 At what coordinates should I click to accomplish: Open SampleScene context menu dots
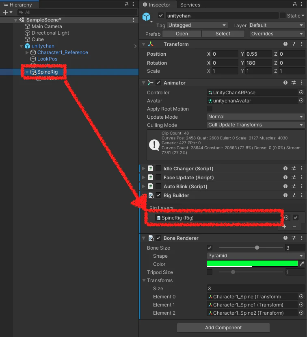point(134,20)
